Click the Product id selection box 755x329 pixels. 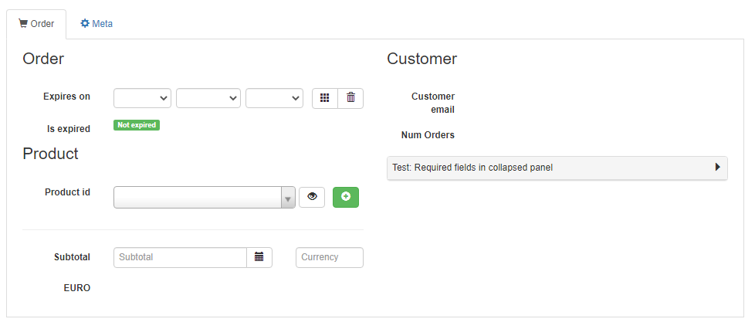(197, 198)
